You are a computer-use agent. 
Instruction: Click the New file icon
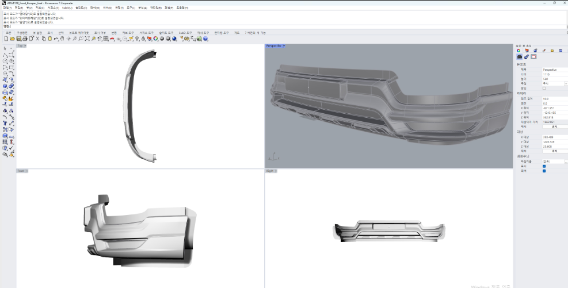point(6,39)
